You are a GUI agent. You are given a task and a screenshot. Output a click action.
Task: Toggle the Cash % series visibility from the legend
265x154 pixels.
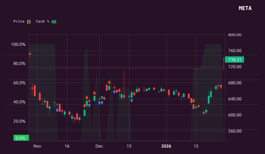(43, 21)
